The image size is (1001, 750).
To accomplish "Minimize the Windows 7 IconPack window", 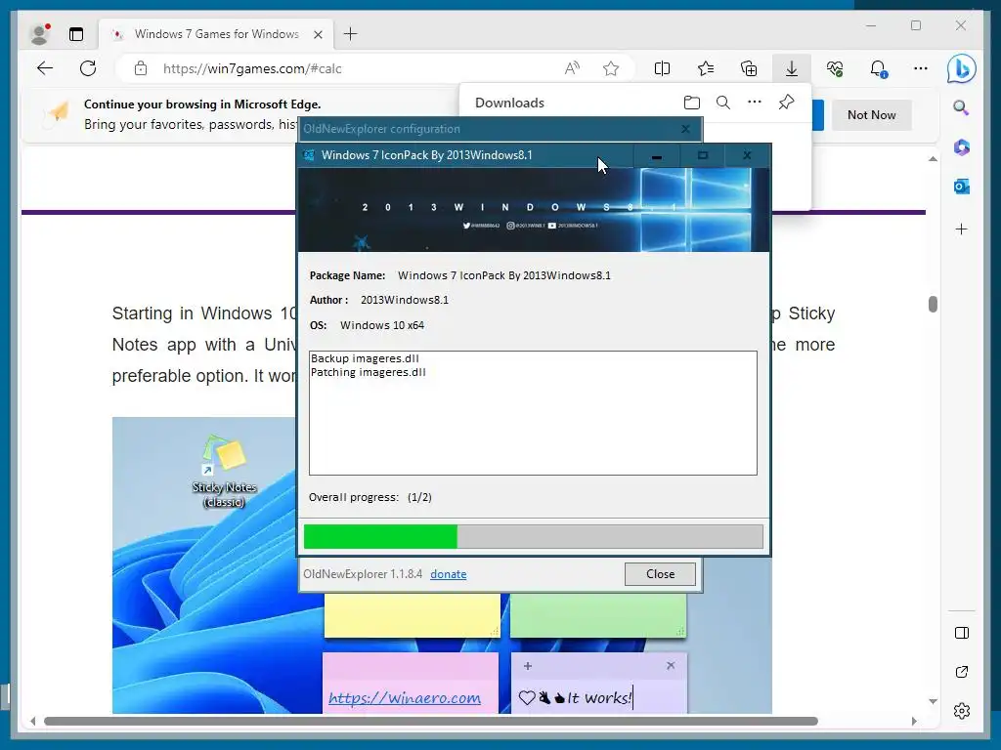I will (x=657, y=155).
